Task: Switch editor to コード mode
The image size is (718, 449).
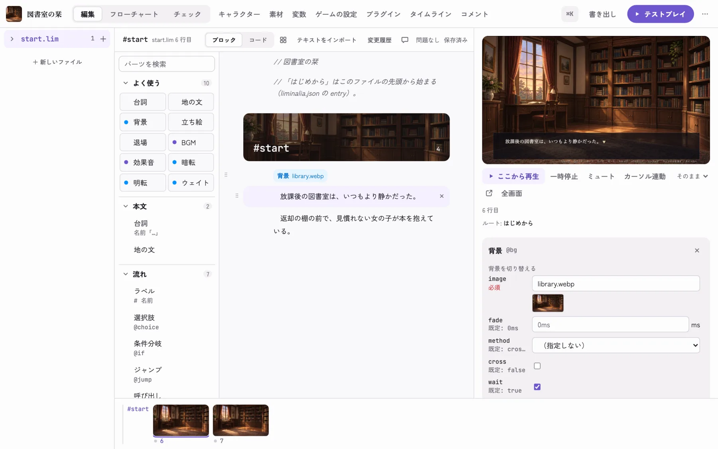Action: click(258, 40)
